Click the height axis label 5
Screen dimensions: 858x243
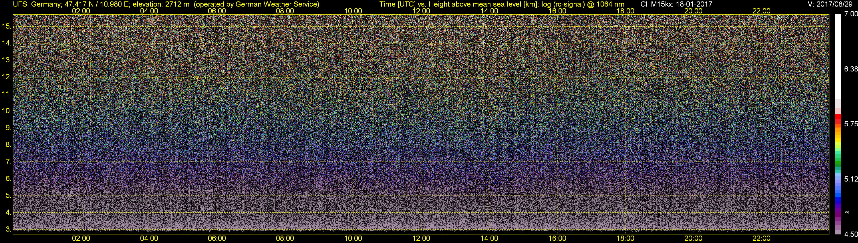[x=8, y=195]
